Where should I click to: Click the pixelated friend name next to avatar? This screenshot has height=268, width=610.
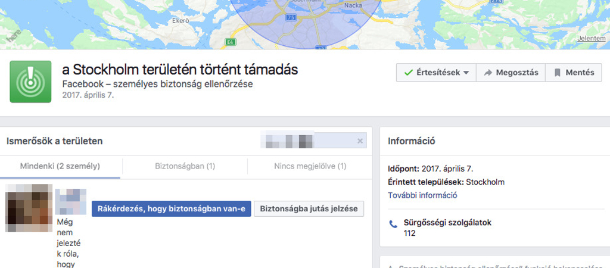pos(71,201)
